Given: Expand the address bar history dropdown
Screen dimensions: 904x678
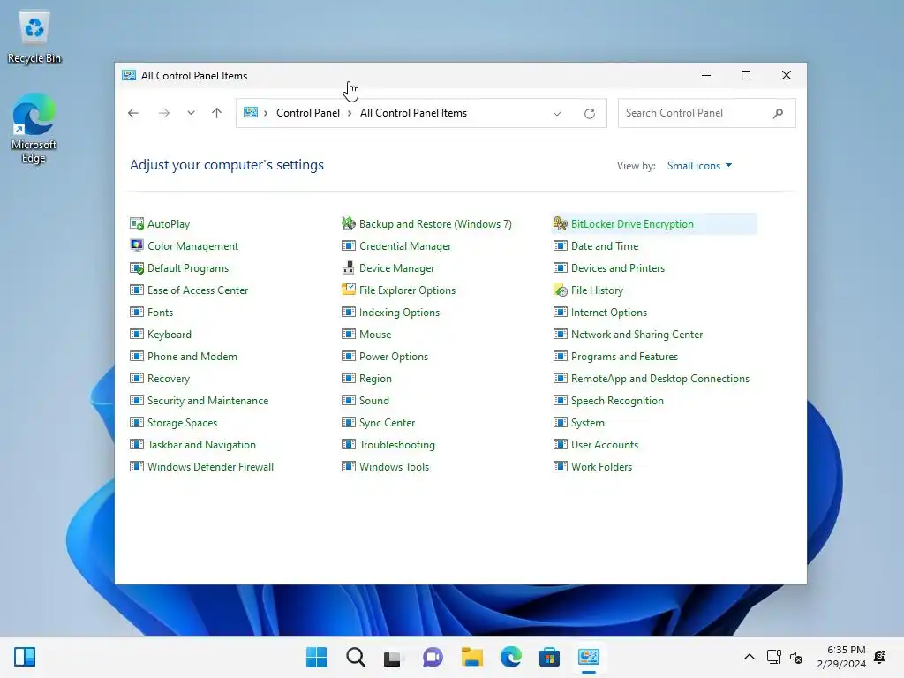Looking at the screenshot, I should 557,114.
